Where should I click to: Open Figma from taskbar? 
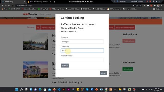[73, 89]
